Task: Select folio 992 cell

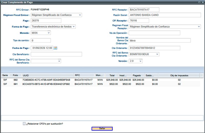Action: [16, 80]
